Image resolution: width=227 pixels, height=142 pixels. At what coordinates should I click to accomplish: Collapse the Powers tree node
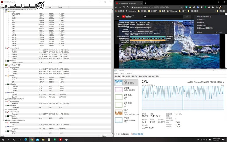[x=6, y=76]
